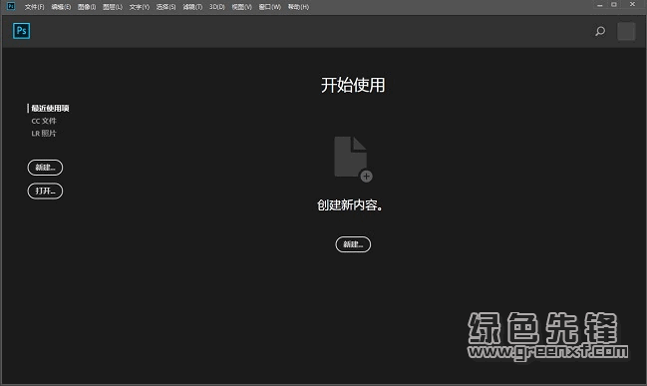The image size is (647, 386).
Task: Click the new document file icon
Action: click(x=353, y=159)
